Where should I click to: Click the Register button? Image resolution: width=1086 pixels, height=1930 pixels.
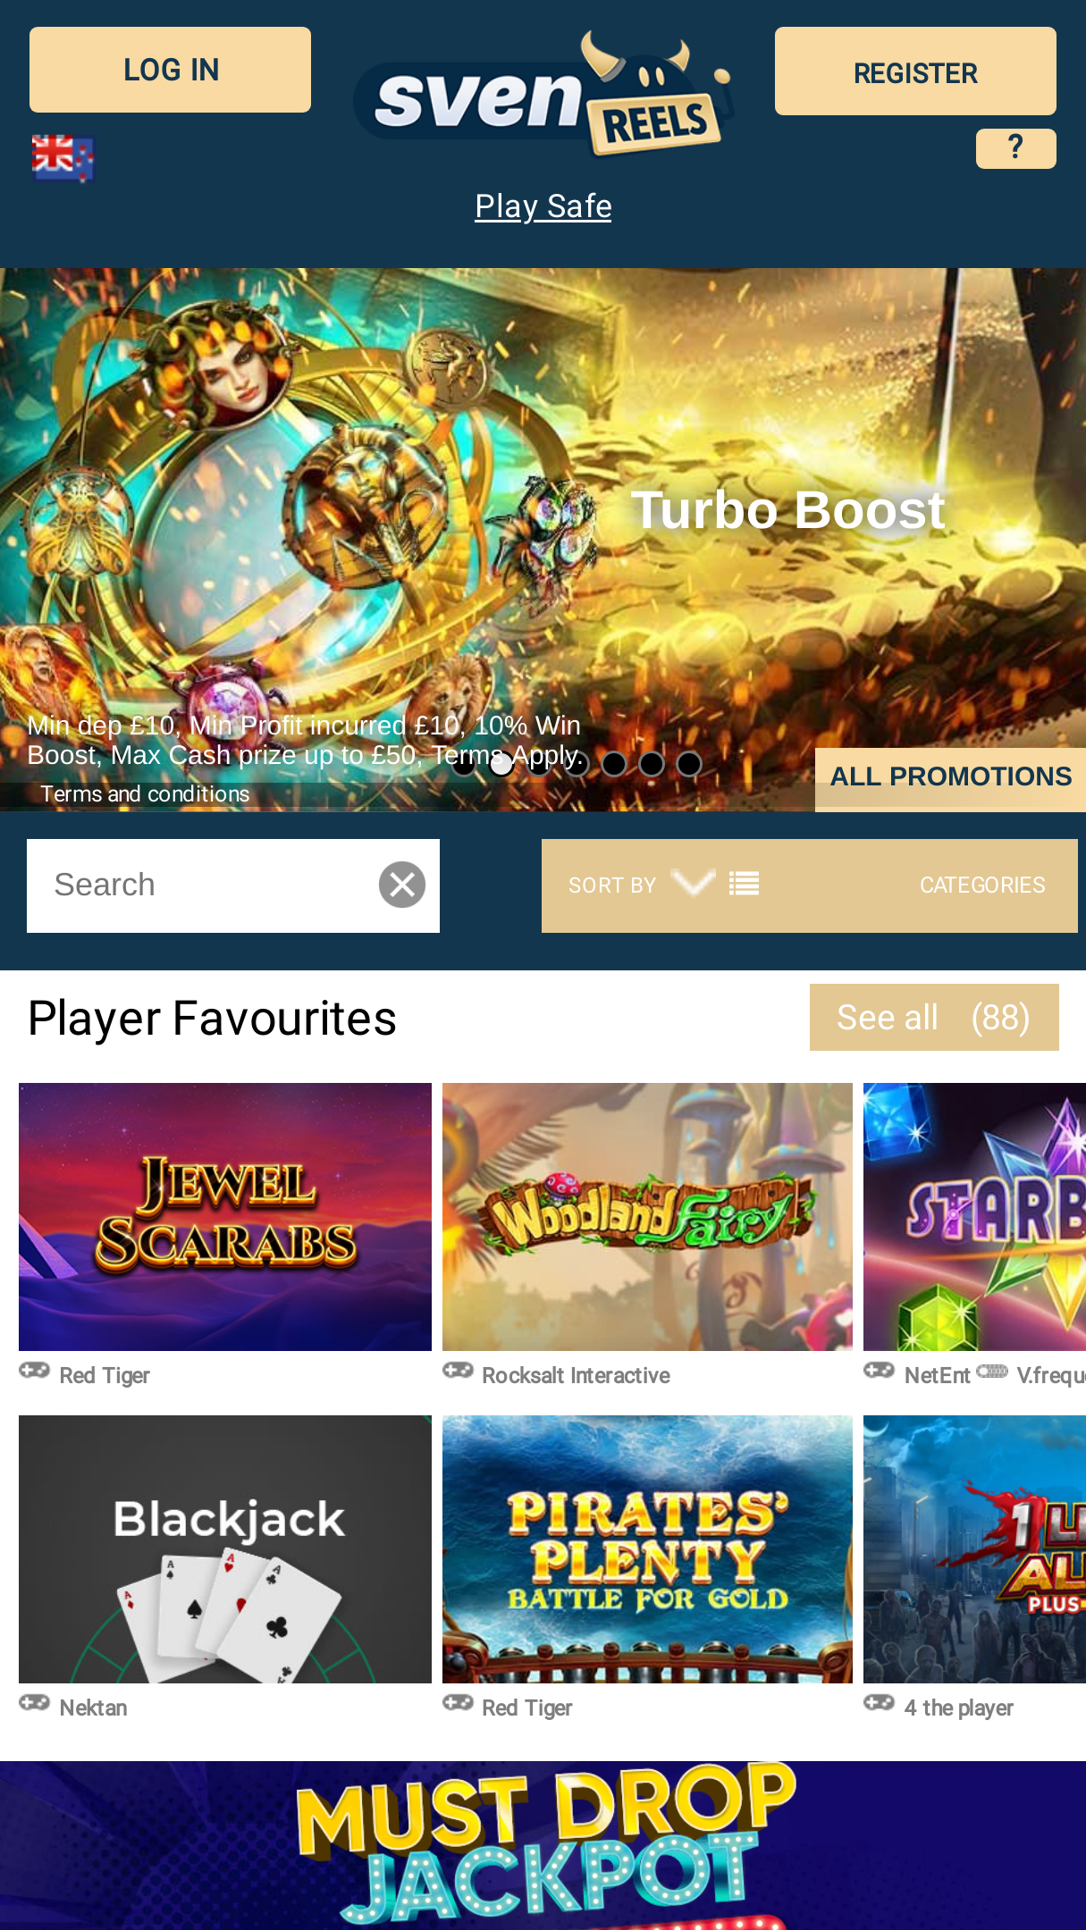pos(915,71)
